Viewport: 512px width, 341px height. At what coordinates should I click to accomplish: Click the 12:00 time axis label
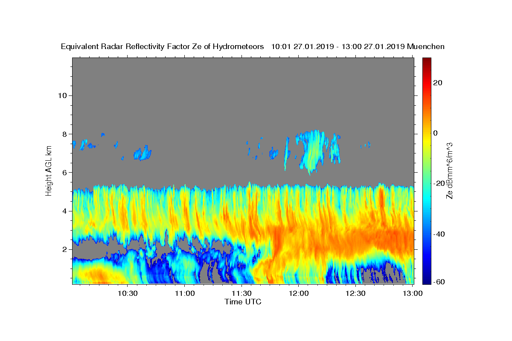[x=299, y=293]
